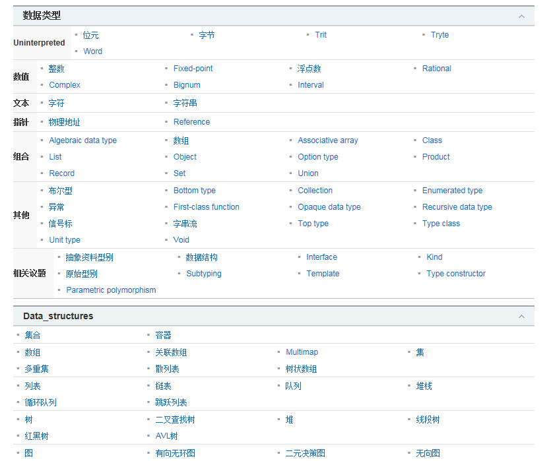Follow the First-class function link
553x461 pixels.
pyautogui.click(x=207, y=207)
